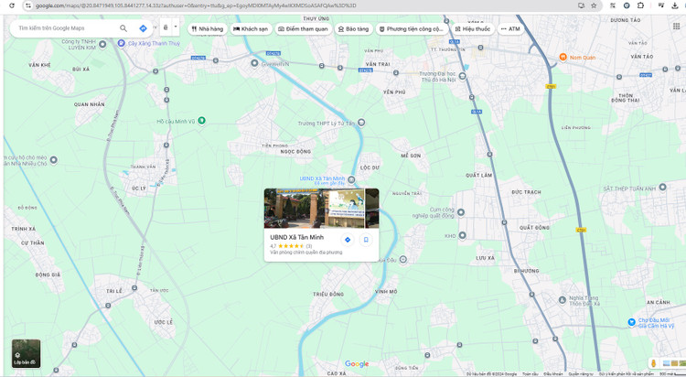Bookmark this page with the star icon

coord(594,5)
